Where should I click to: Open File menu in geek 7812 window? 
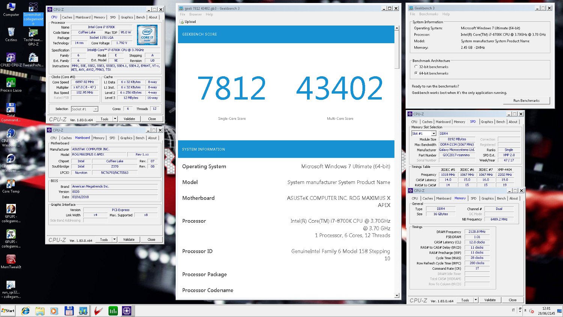click(x=182, y=14)
